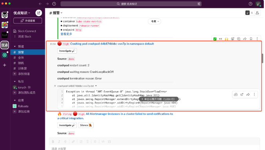Forward the crashing pod message

(x=245, y=39)
